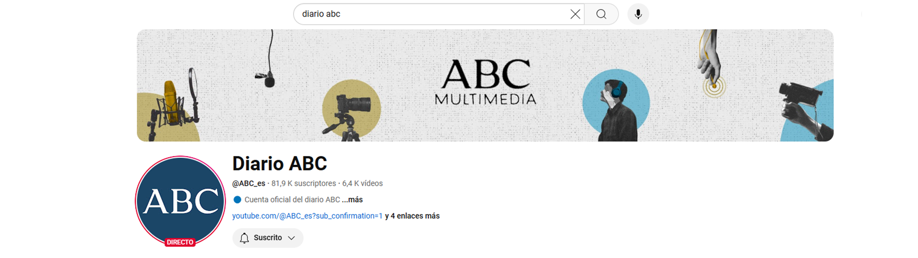This screenshot has width=918, height=258.
Task: Select the @ABC_es channel handle
Action: tap(249, 183)
